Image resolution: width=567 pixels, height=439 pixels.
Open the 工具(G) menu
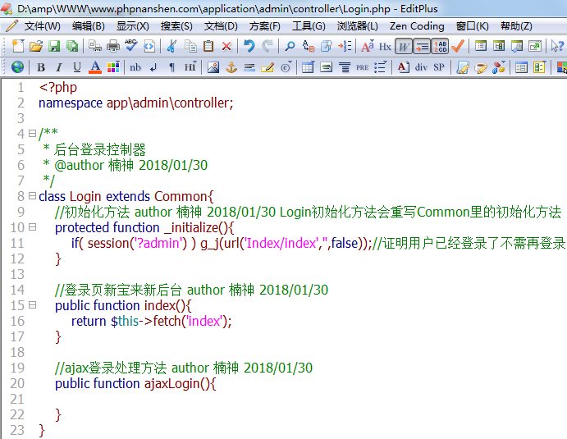pyautogui.click(x=309, y=26)
